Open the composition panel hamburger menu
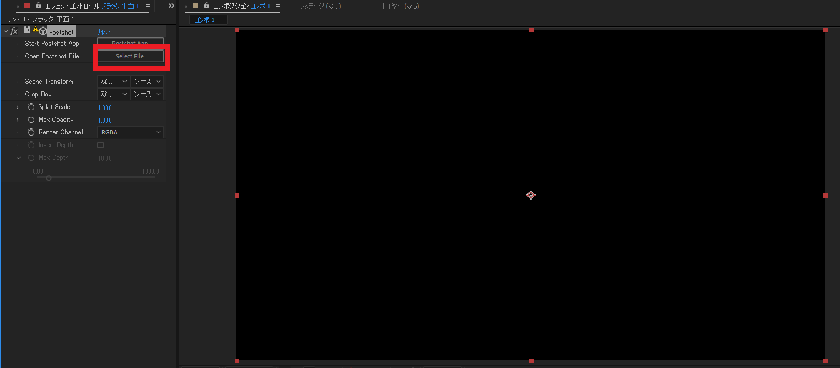Screen dimensions: 840x368 (277, 6)
